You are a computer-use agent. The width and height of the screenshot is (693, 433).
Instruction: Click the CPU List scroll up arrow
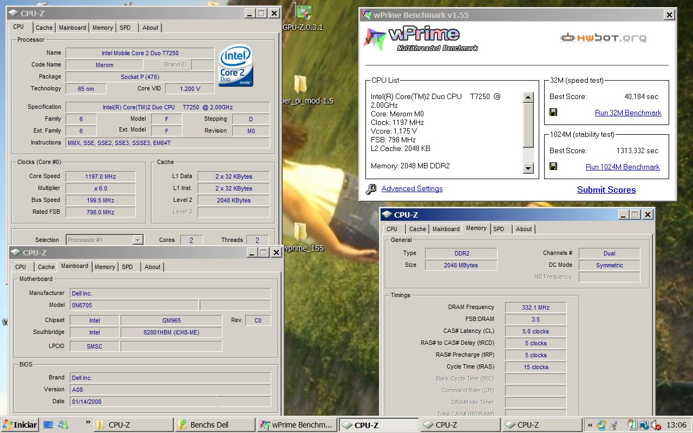click(x=528, y=97)
